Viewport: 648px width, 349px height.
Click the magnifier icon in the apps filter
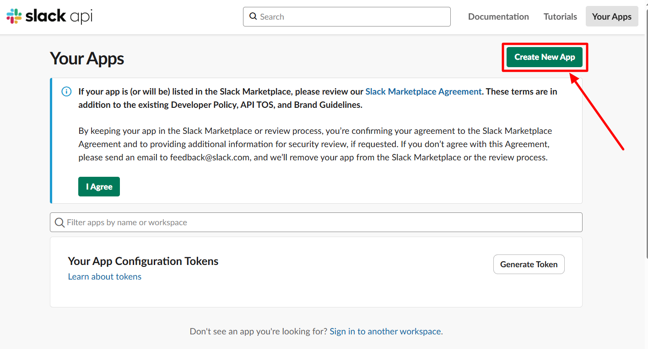[59, 222]
